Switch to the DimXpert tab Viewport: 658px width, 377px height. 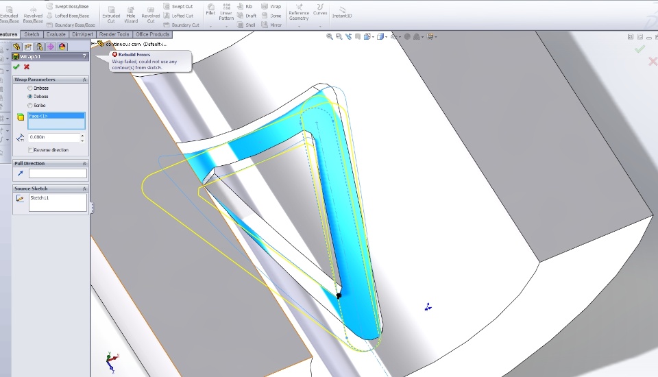point(83,34)
